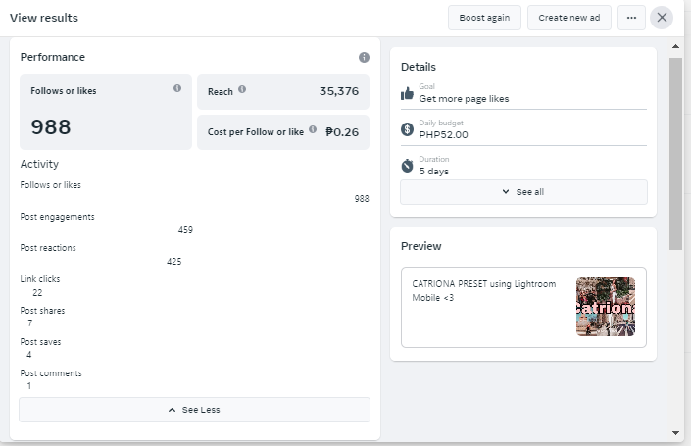Select the Follows or likes 988 card
Screen dimensions: 691x446
coord(106,112)
